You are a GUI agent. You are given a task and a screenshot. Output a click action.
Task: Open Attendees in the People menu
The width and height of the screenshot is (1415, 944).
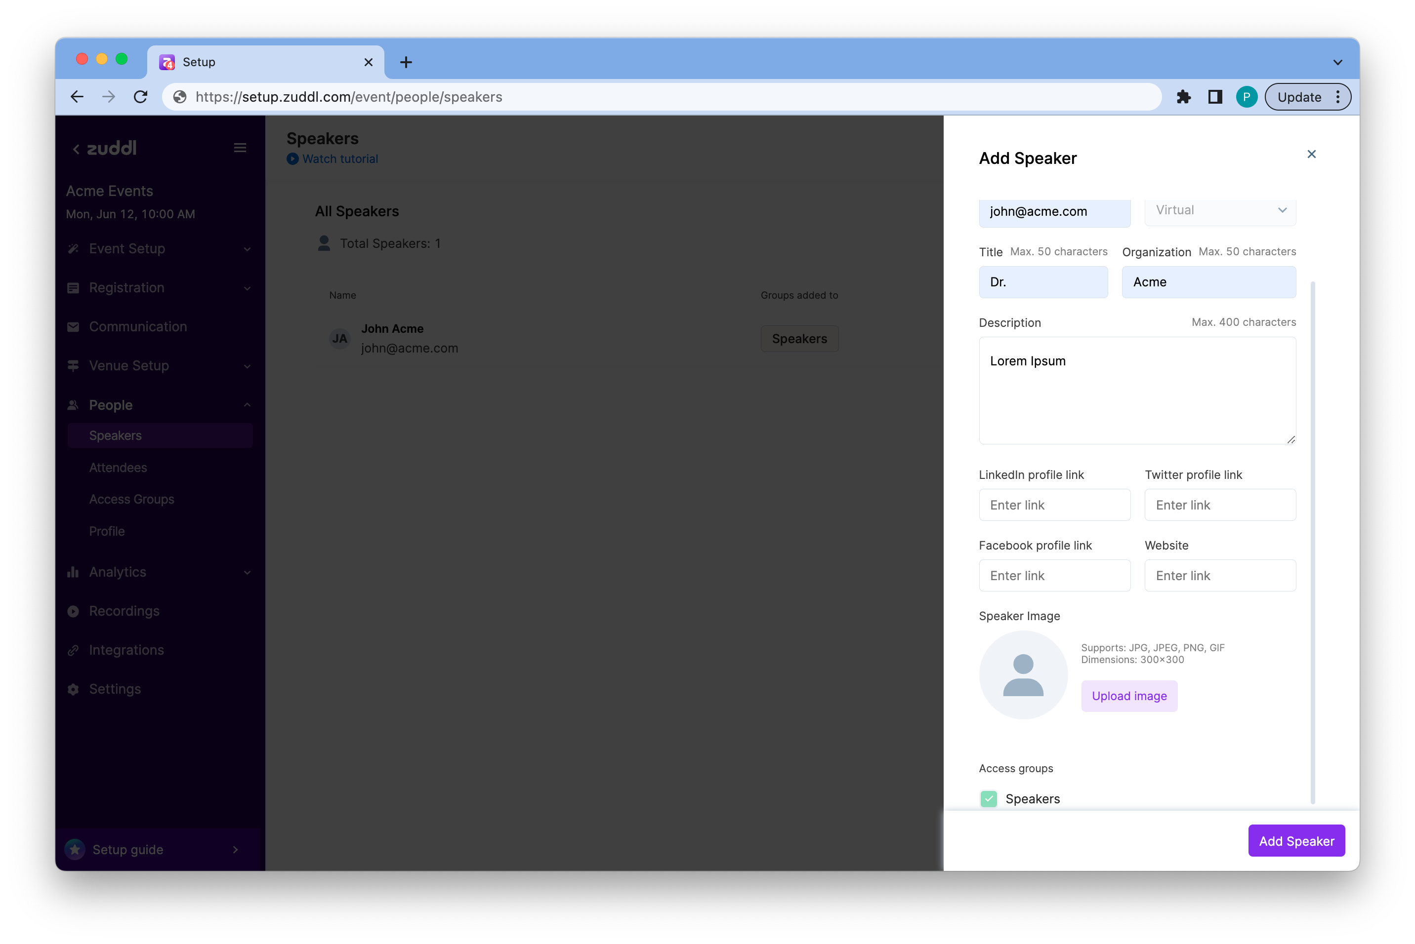click(118, 468)
